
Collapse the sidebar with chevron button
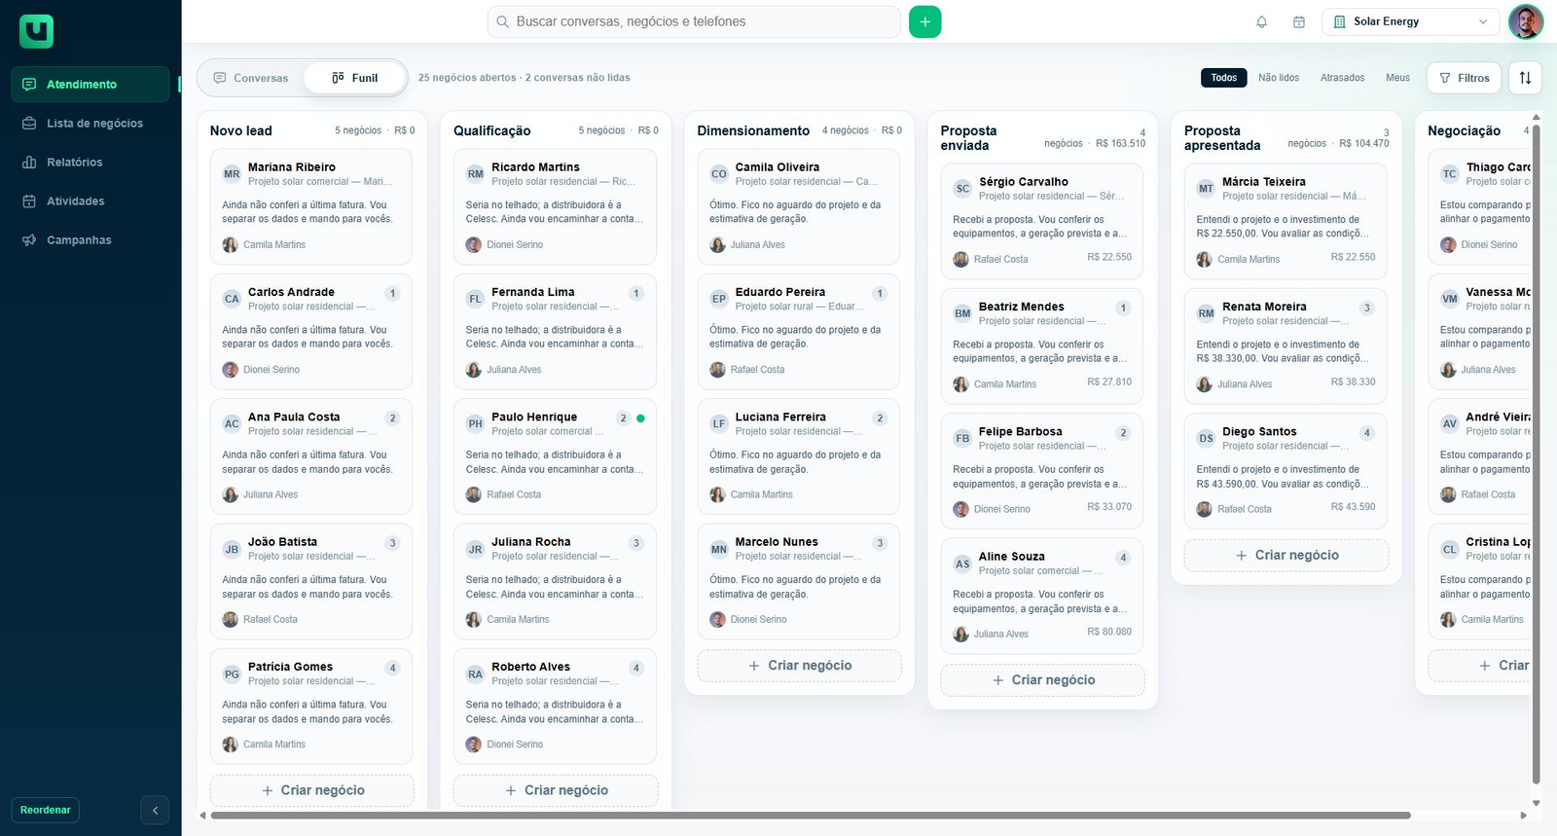click(155, 810)
